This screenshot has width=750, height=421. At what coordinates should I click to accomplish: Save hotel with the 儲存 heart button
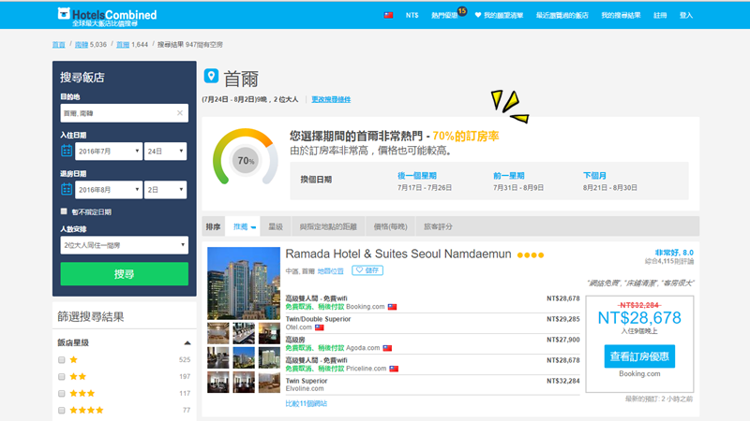click(x=367, y=270)
